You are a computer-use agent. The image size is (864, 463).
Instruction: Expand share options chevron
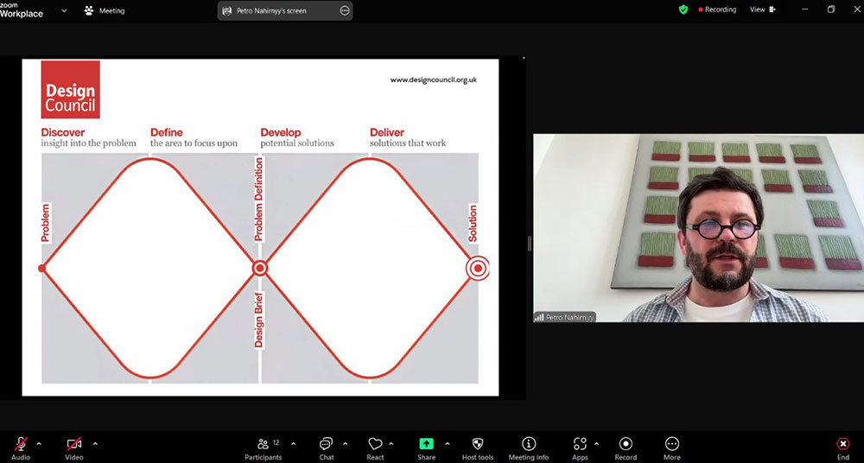point(447,444)
